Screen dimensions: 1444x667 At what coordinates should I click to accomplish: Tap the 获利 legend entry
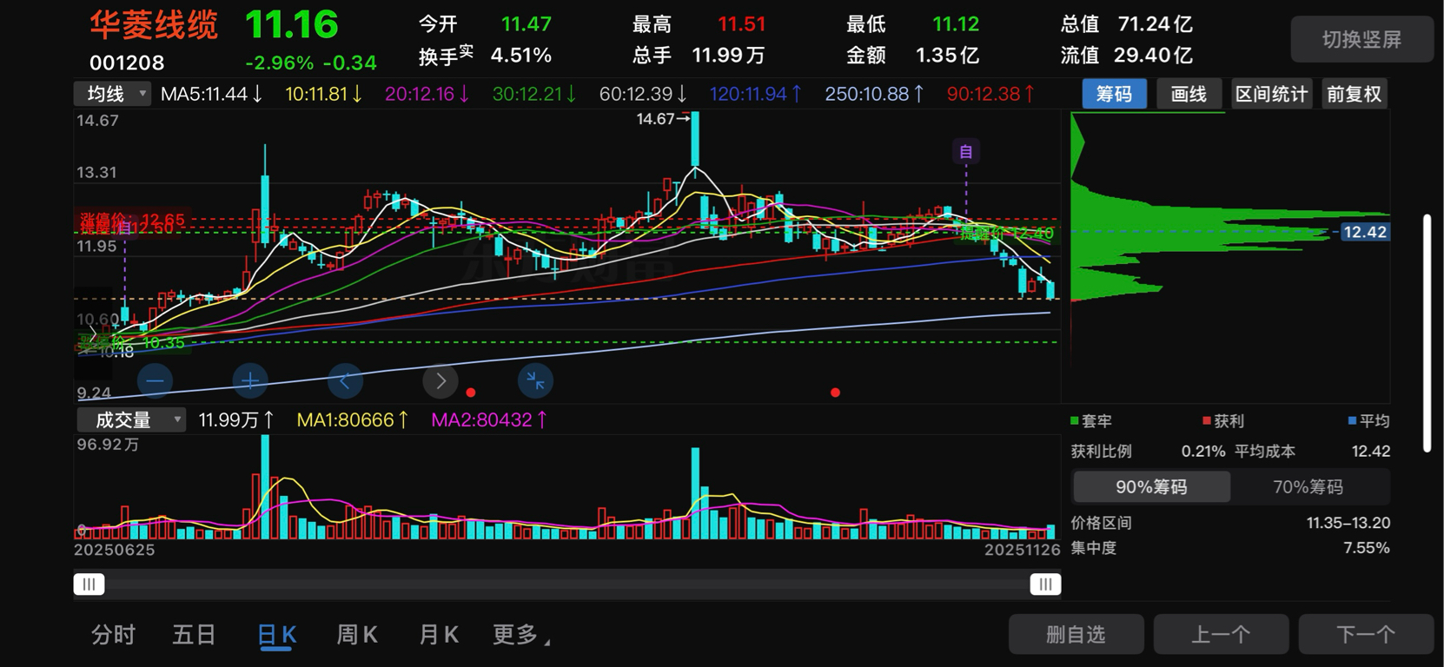coord(1223,421)
